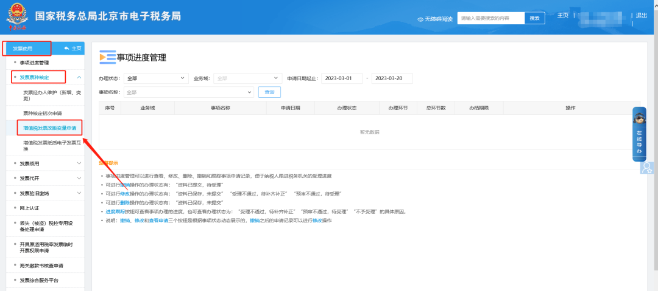This screenshot has width=658, height=291.
Task: Click the 申请日期 column header
Action: (291, 108)
